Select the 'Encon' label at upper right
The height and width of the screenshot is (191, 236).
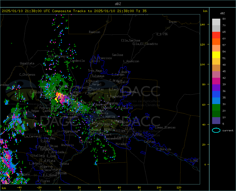point(173,22)
